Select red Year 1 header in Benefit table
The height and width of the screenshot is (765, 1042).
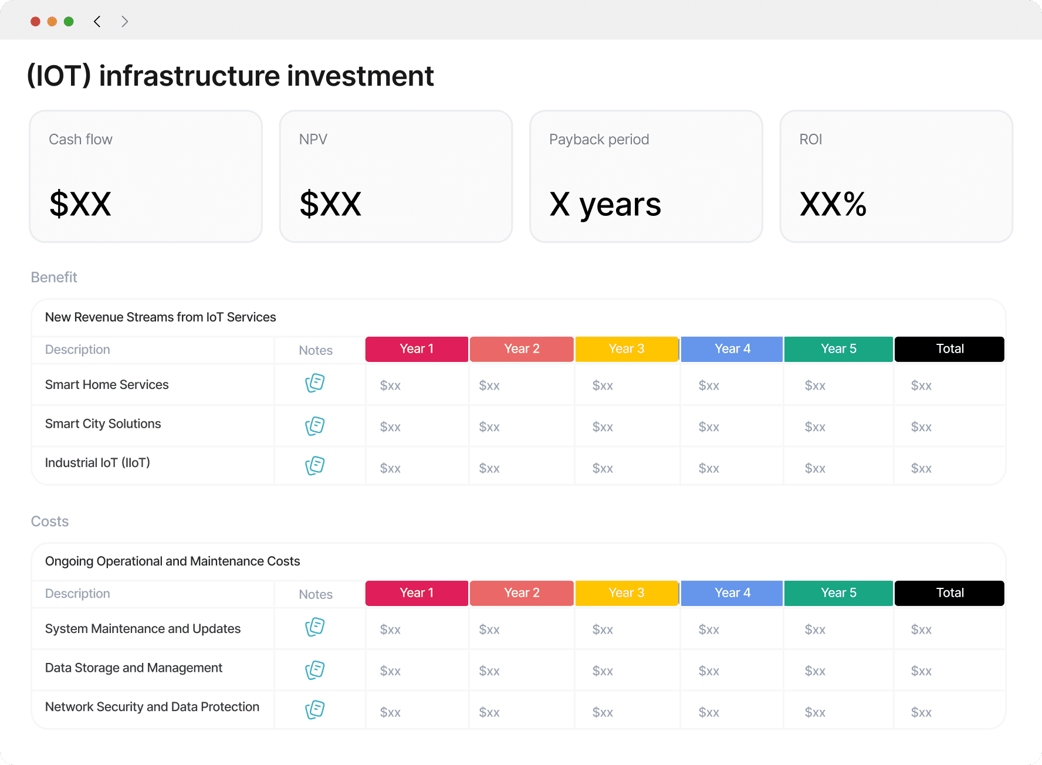click(x=417, y=349)
